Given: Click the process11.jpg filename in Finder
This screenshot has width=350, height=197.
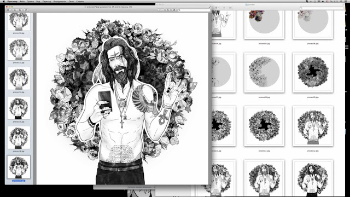Looking at the screenshot, I should (x=264, y=151).
